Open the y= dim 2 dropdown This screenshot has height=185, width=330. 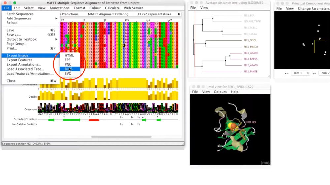(x=324, y=73)
